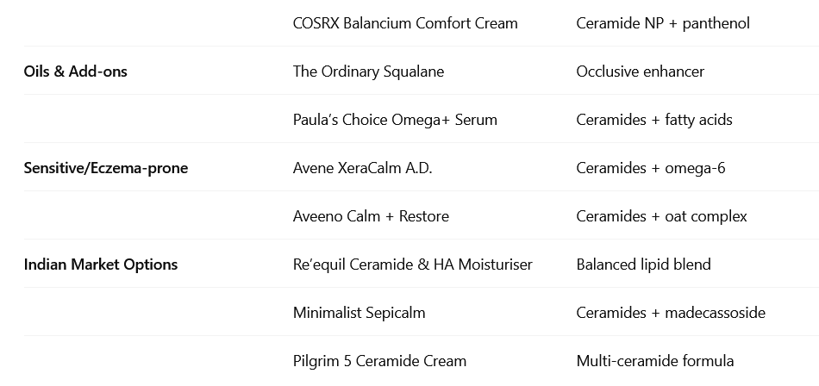Click the Balanced lipid blend description

click(x=643, y=265)
